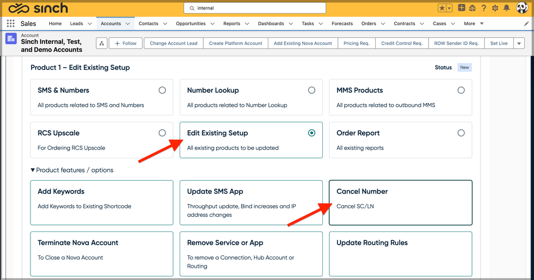Click the Set Live button
The height and width of the screenshot is (280, 534).
coord(499,43)
